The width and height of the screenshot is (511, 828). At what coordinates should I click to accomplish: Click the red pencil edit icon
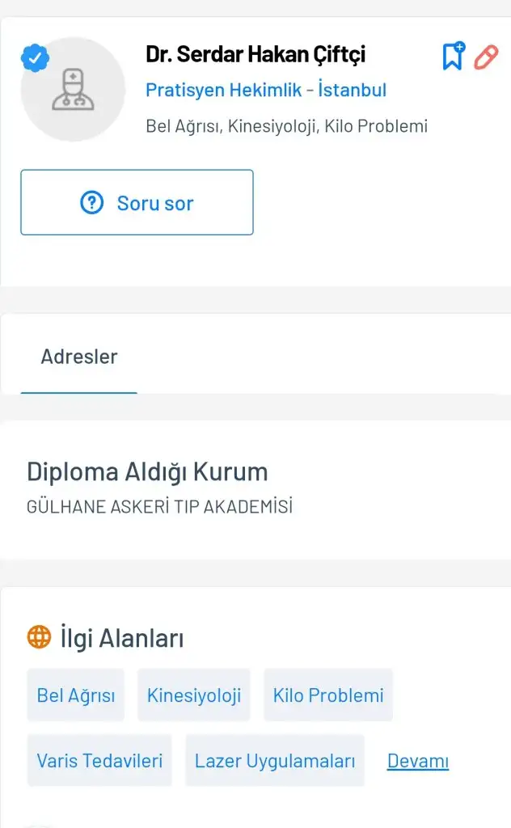pyautogui.click(x=486, y=57)
